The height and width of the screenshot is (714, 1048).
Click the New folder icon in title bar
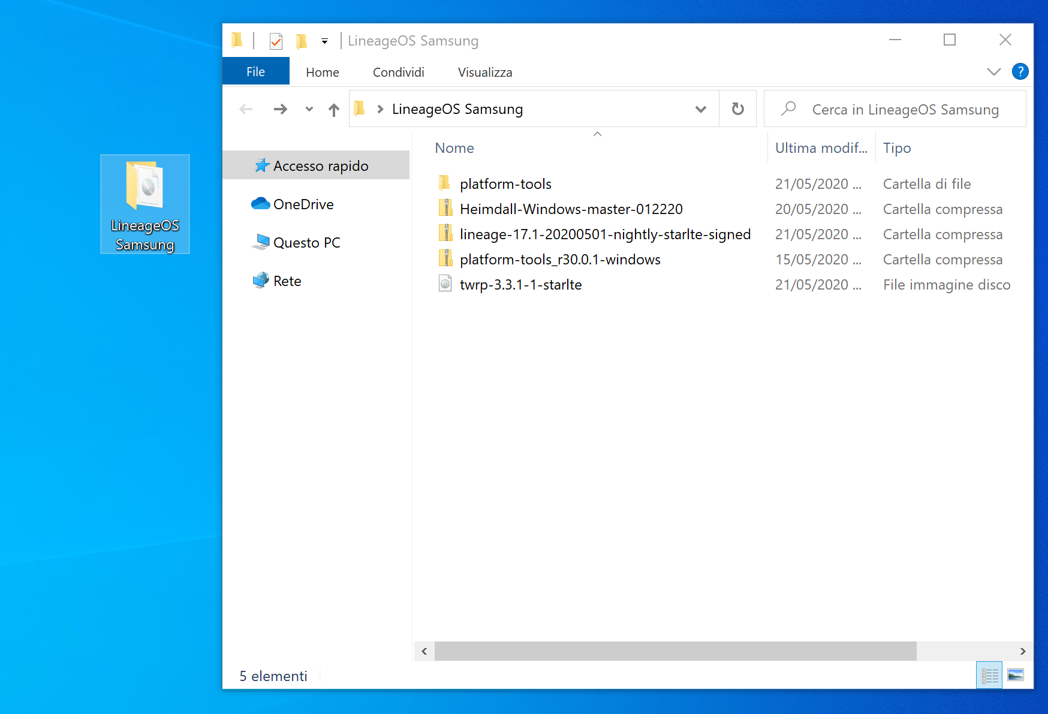[x=301, y=41]
